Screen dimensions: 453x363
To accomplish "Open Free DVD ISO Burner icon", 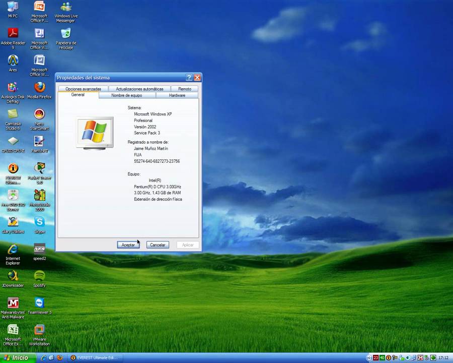I will pos(13,200).
